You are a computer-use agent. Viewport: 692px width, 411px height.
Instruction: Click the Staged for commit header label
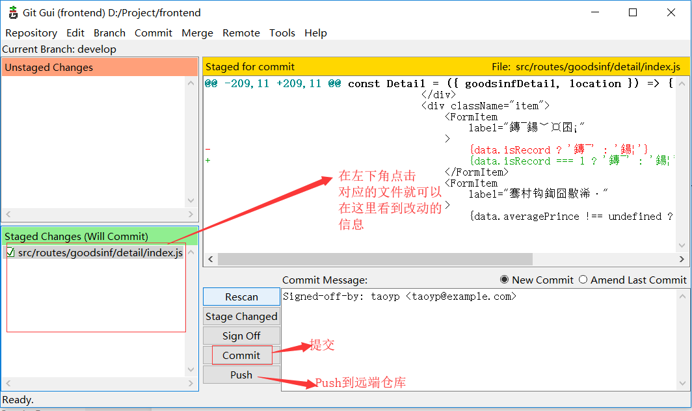coord(250,67)
